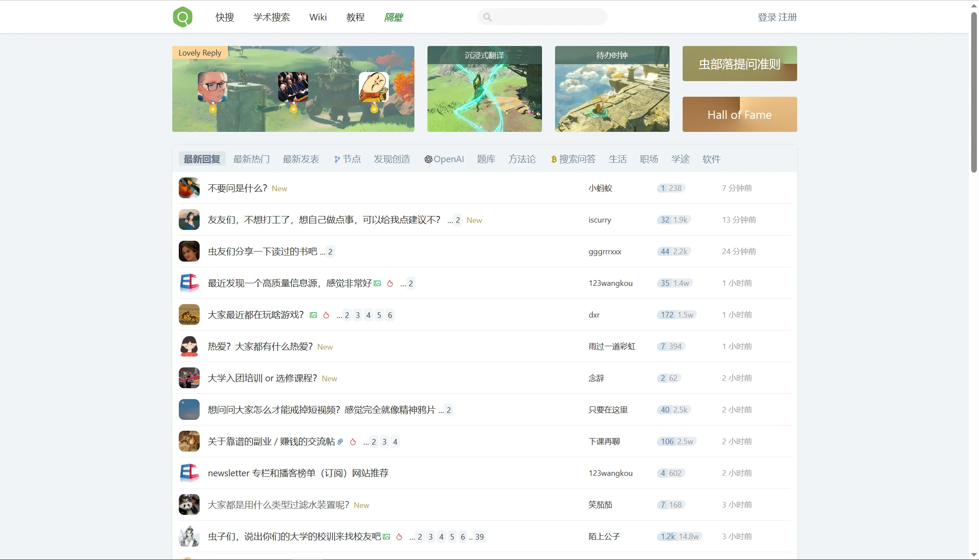The height and width of the screenshot is (560, 979).
Task: Expand the pagination ellipsis on 关于靠谱的副业 thread
Action: (x=365, y=442)
